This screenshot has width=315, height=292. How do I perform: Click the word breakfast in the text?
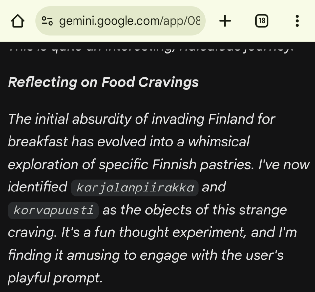click(37, 142)
